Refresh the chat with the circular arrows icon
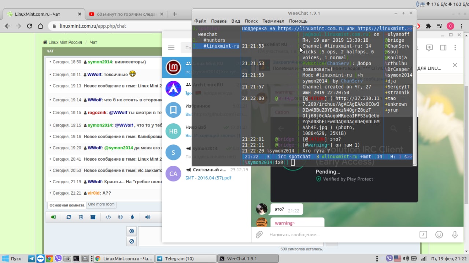 (69, 217)
